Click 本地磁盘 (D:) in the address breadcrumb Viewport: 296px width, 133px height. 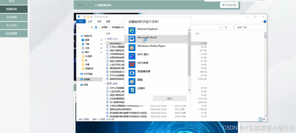pos(118,27)
